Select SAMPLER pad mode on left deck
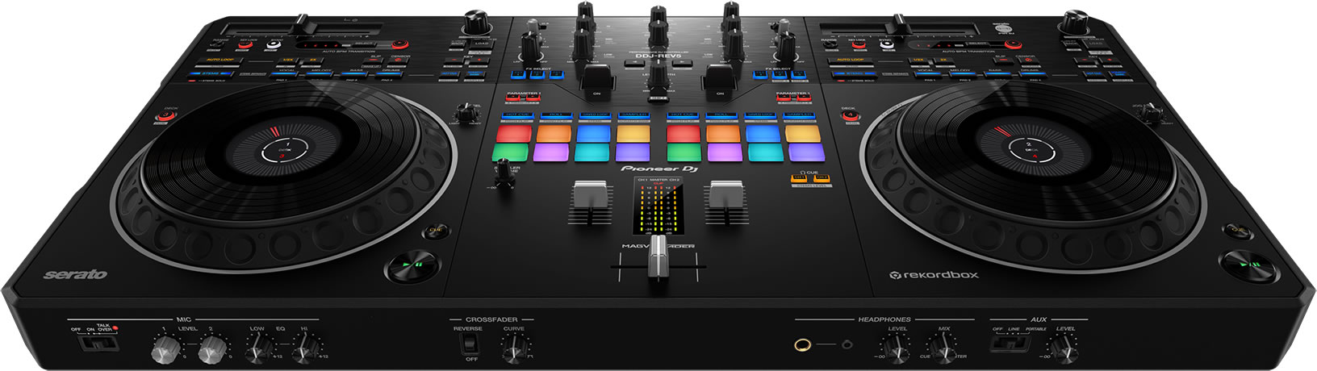This screenshot has height=371, width=1317. (634, 115)
